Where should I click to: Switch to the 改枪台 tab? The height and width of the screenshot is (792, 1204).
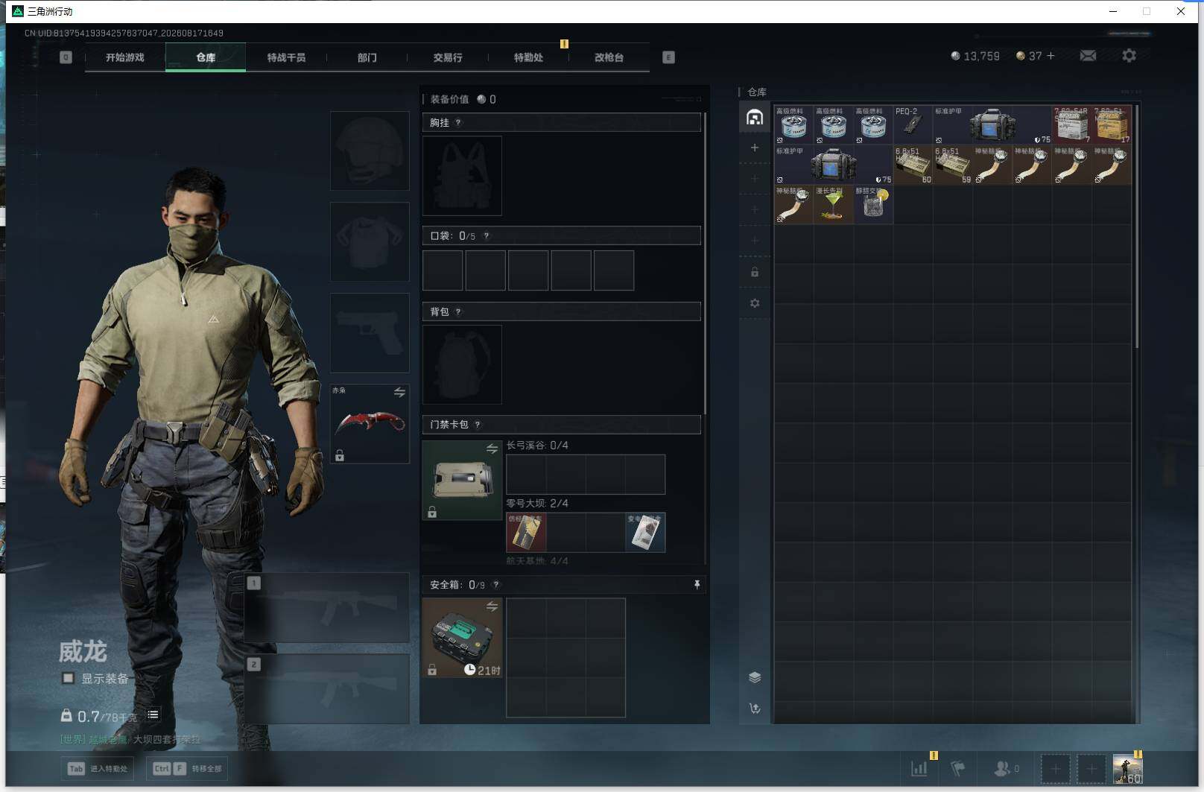[x=609, y=57]
